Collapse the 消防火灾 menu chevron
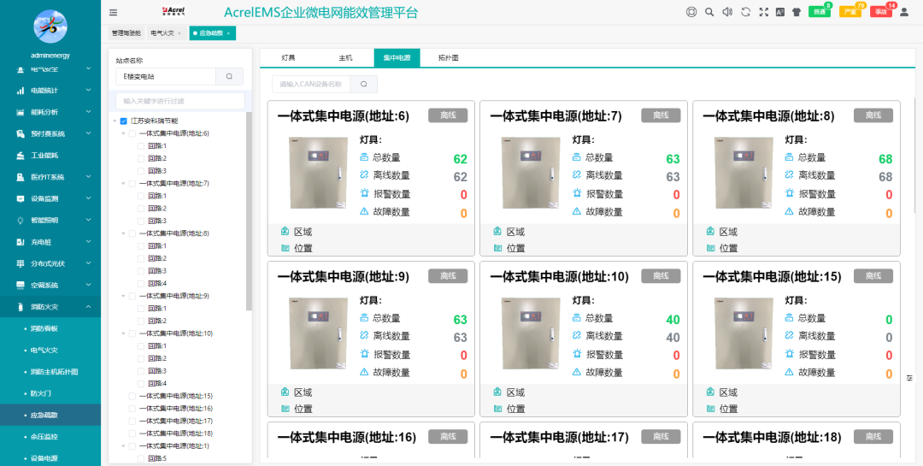 click(88, 306)
